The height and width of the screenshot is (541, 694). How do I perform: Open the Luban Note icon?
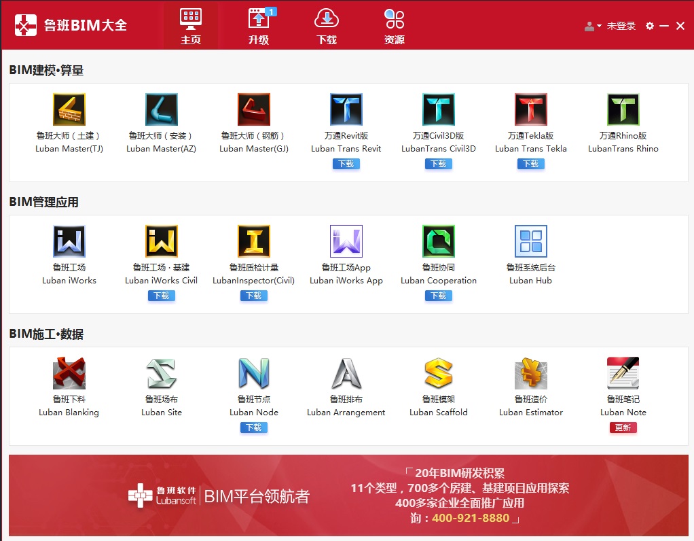click(623, 373)
